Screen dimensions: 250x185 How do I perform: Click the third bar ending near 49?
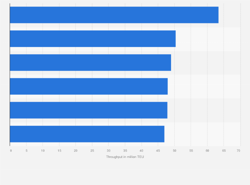click(x=91, y=62)
